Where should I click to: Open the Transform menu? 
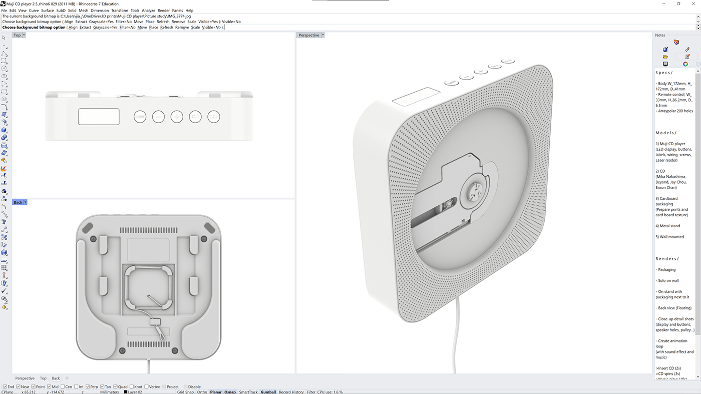pos(120,10)
